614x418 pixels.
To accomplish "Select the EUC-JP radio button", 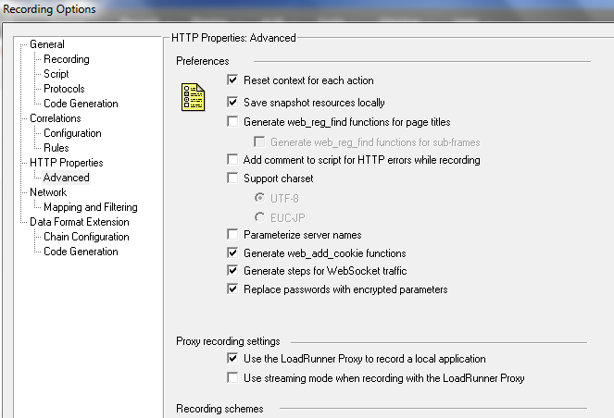I will pos(260,216).
